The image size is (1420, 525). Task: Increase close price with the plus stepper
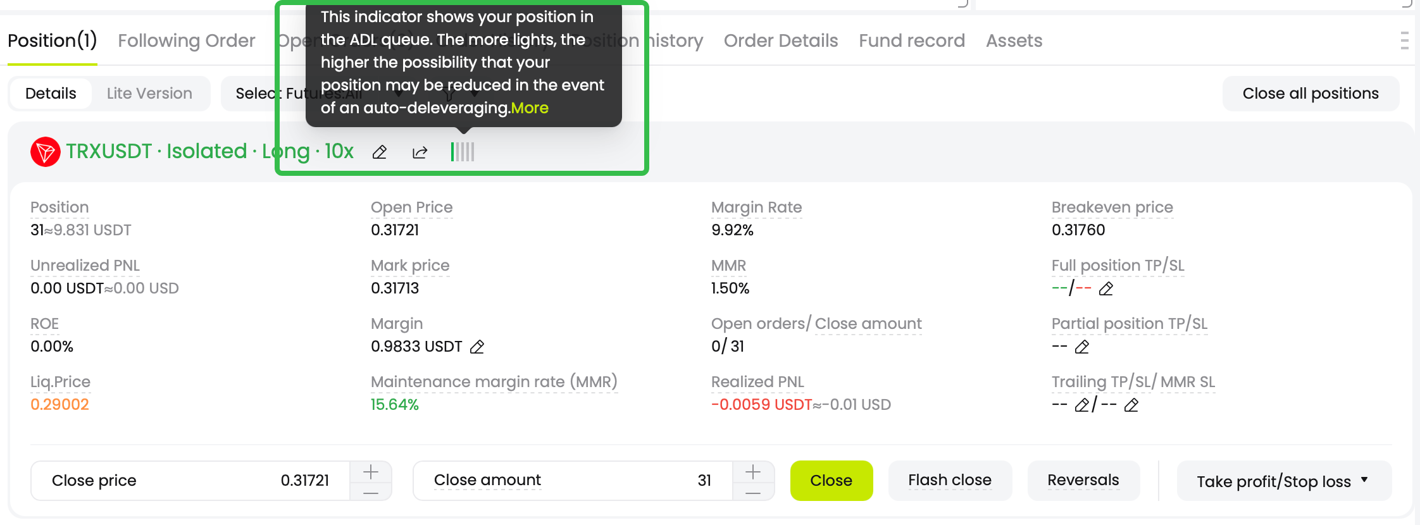point(371,471)
